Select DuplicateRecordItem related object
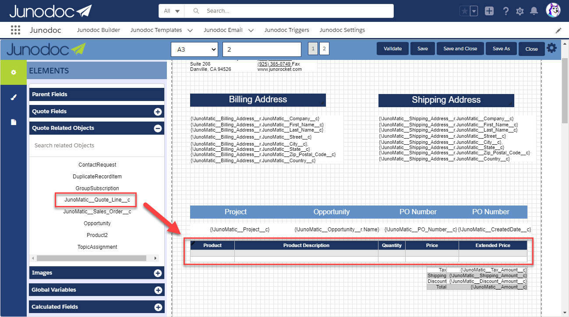Image resolution: width=569 pixels, height=317 pixels. click(97, 177)
